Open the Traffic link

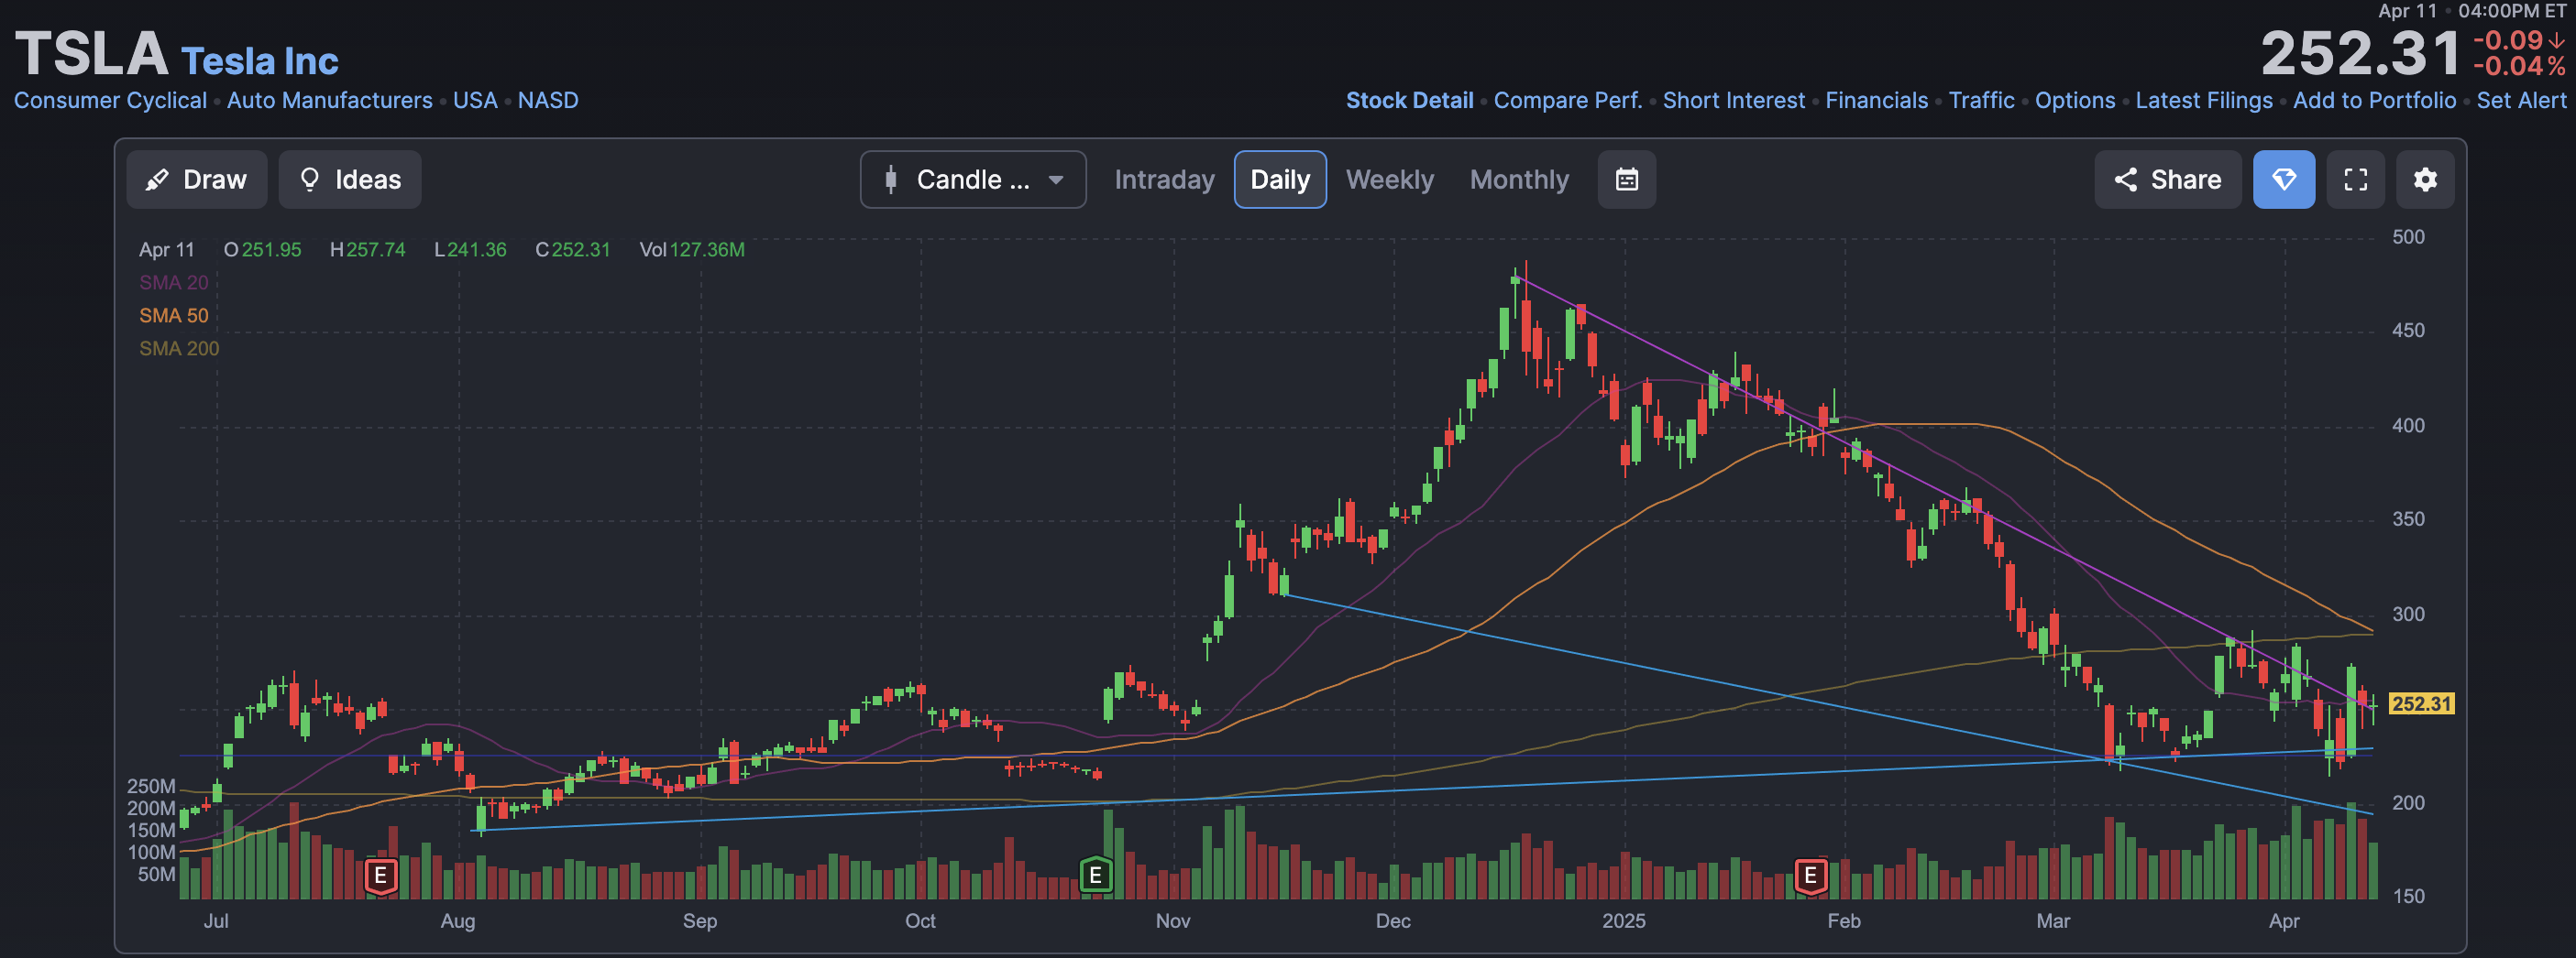pos(1981,101)
